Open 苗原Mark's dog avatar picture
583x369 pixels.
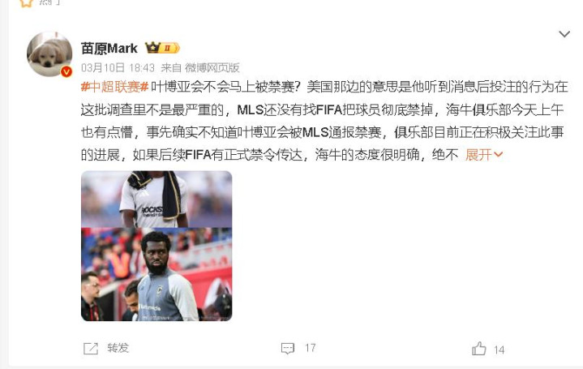click(49, 54)
